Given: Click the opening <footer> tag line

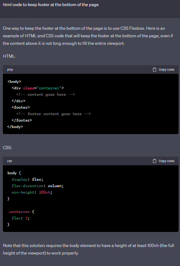Looking at the screenshot, I should [x=21, y=108].
